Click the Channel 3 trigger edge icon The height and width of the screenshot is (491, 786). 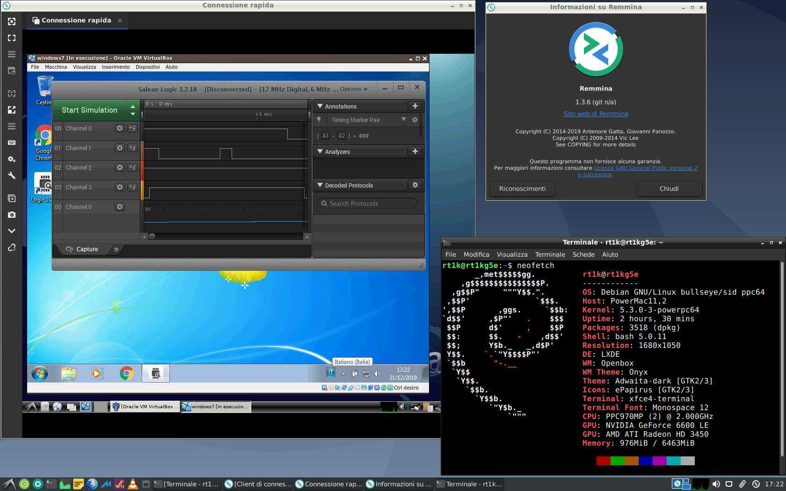[132, 187]
